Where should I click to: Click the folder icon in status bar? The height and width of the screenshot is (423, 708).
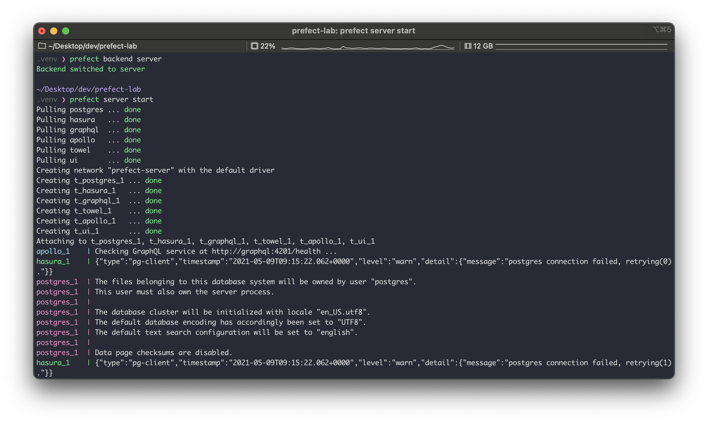tap(42, 46)
